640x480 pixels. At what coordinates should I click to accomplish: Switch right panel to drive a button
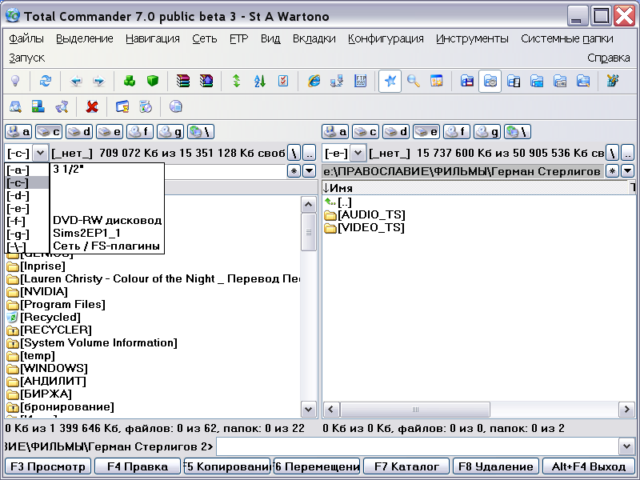[x=335, y=132]
